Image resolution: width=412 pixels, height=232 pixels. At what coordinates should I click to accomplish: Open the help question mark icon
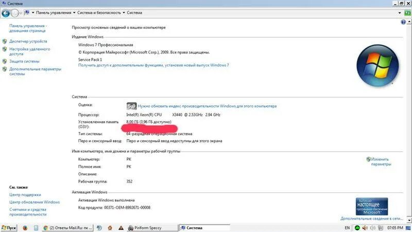point(403,22)
